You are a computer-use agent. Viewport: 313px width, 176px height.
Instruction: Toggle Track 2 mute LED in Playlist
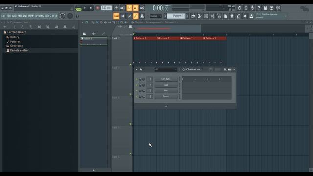[130, 65]
